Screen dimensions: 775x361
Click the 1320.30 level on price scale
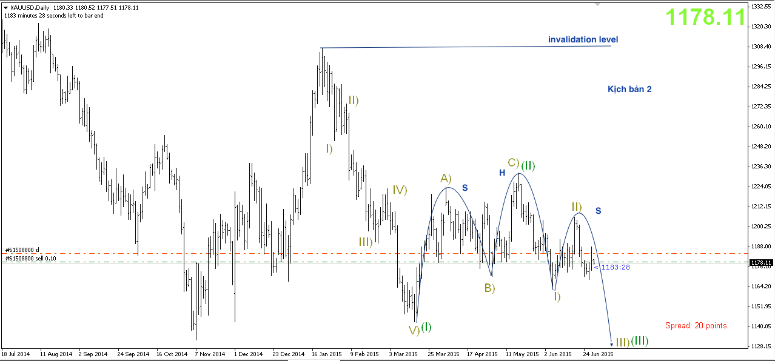[x=760, y=26]
